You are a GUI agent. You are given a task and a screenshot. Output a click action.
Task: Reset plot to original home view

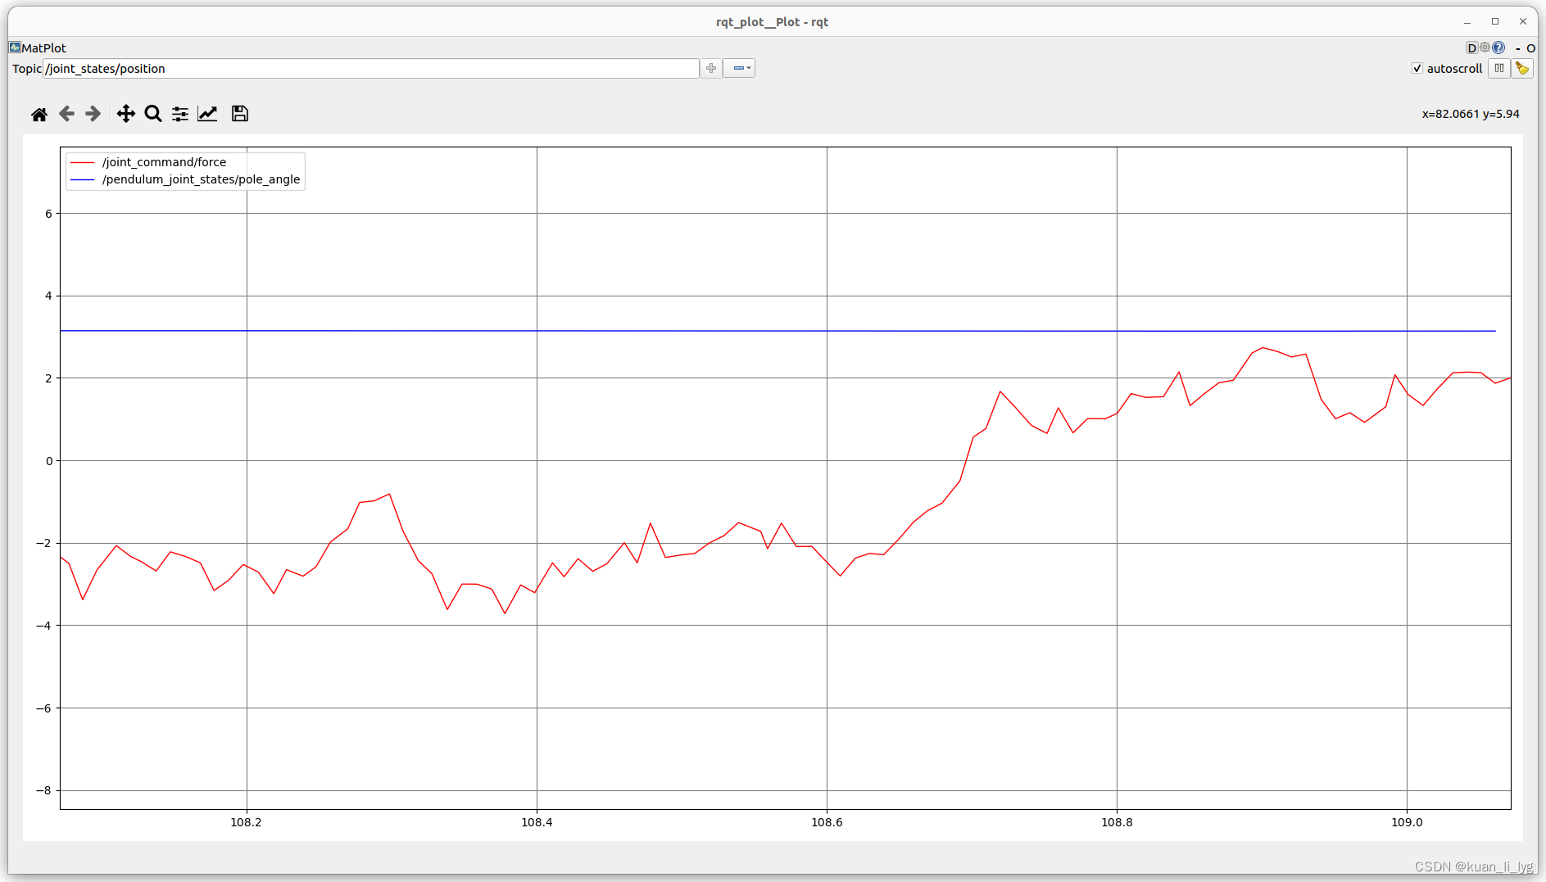[39, 114]
